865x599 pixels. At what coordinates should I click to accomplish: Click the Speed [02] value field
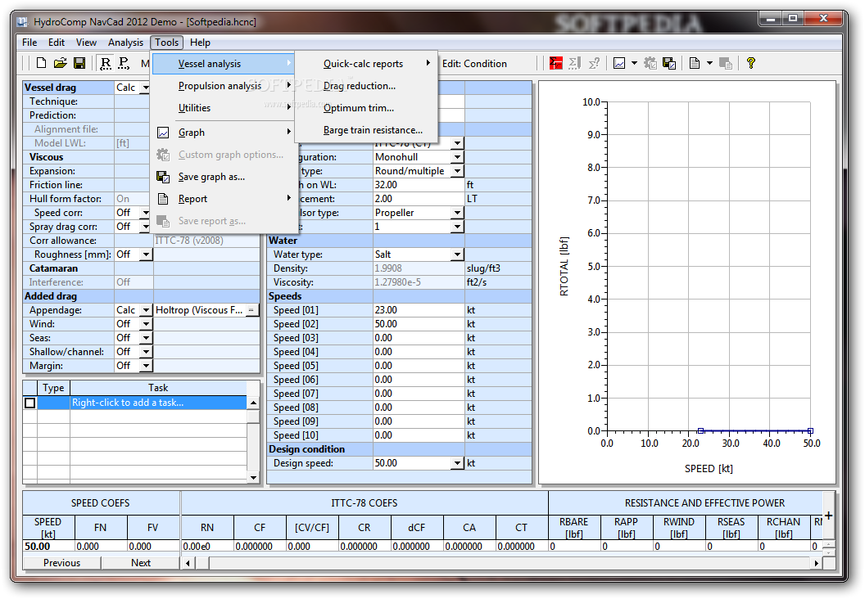pos(419,324)
